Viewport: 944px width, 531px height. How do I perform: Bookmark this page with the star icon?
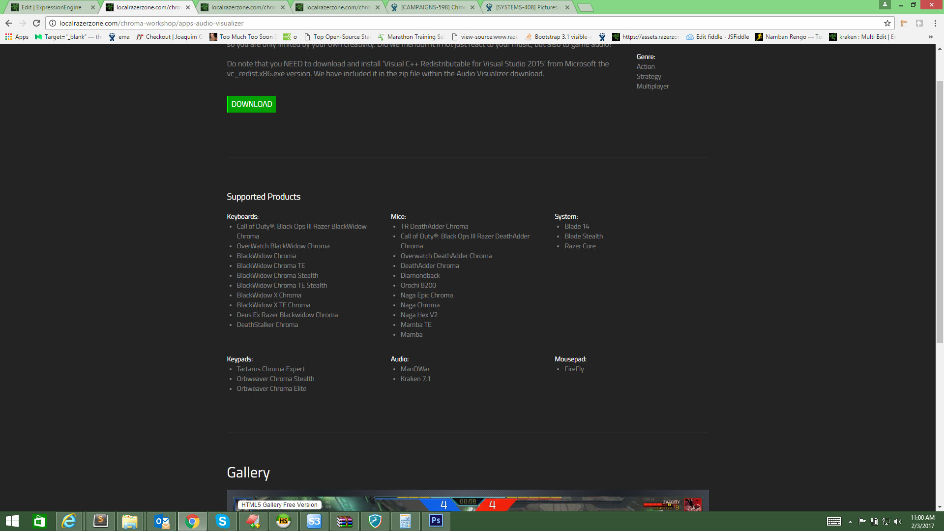coord(887,23)
